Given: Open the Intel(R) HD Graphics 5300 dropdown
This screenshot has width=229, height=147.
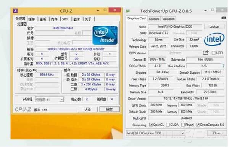Looking at the screenshot, I should click(155, 133).
